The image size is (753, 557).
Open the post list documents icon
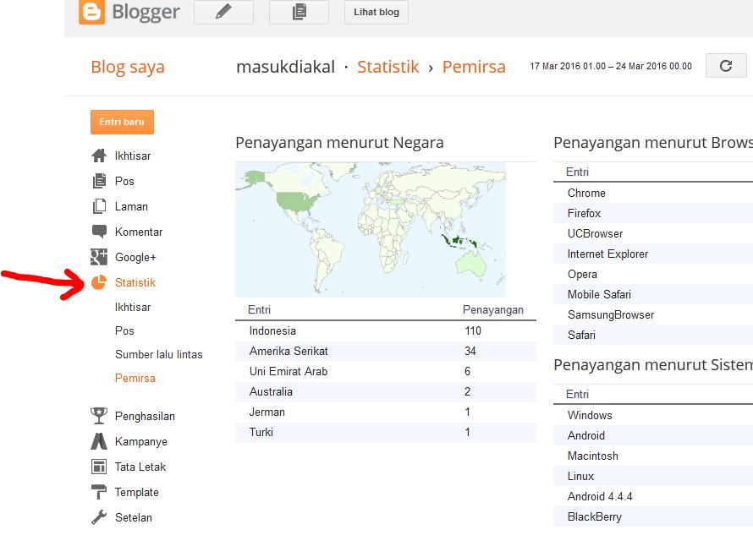tap(299, 12)
